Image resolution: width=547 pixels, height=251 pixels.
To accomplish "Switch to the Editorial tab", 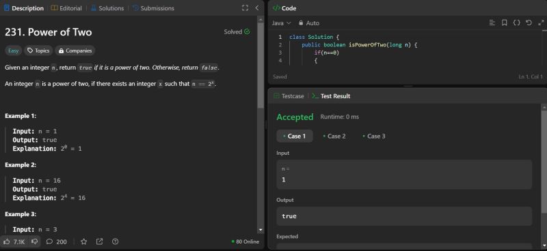I will [x=66, y=8].
